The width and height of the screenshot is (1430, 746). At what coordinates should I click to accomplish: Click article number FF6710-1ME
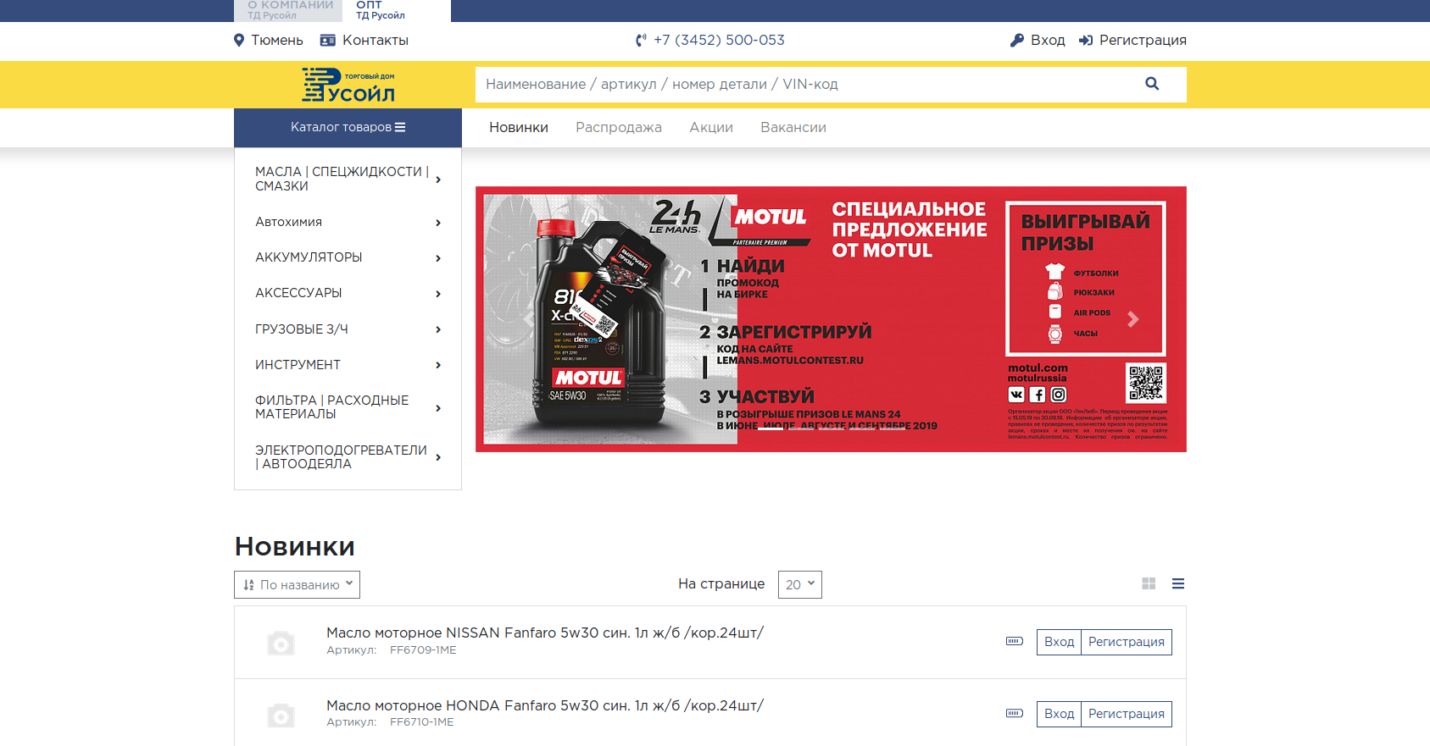[422, 722]
